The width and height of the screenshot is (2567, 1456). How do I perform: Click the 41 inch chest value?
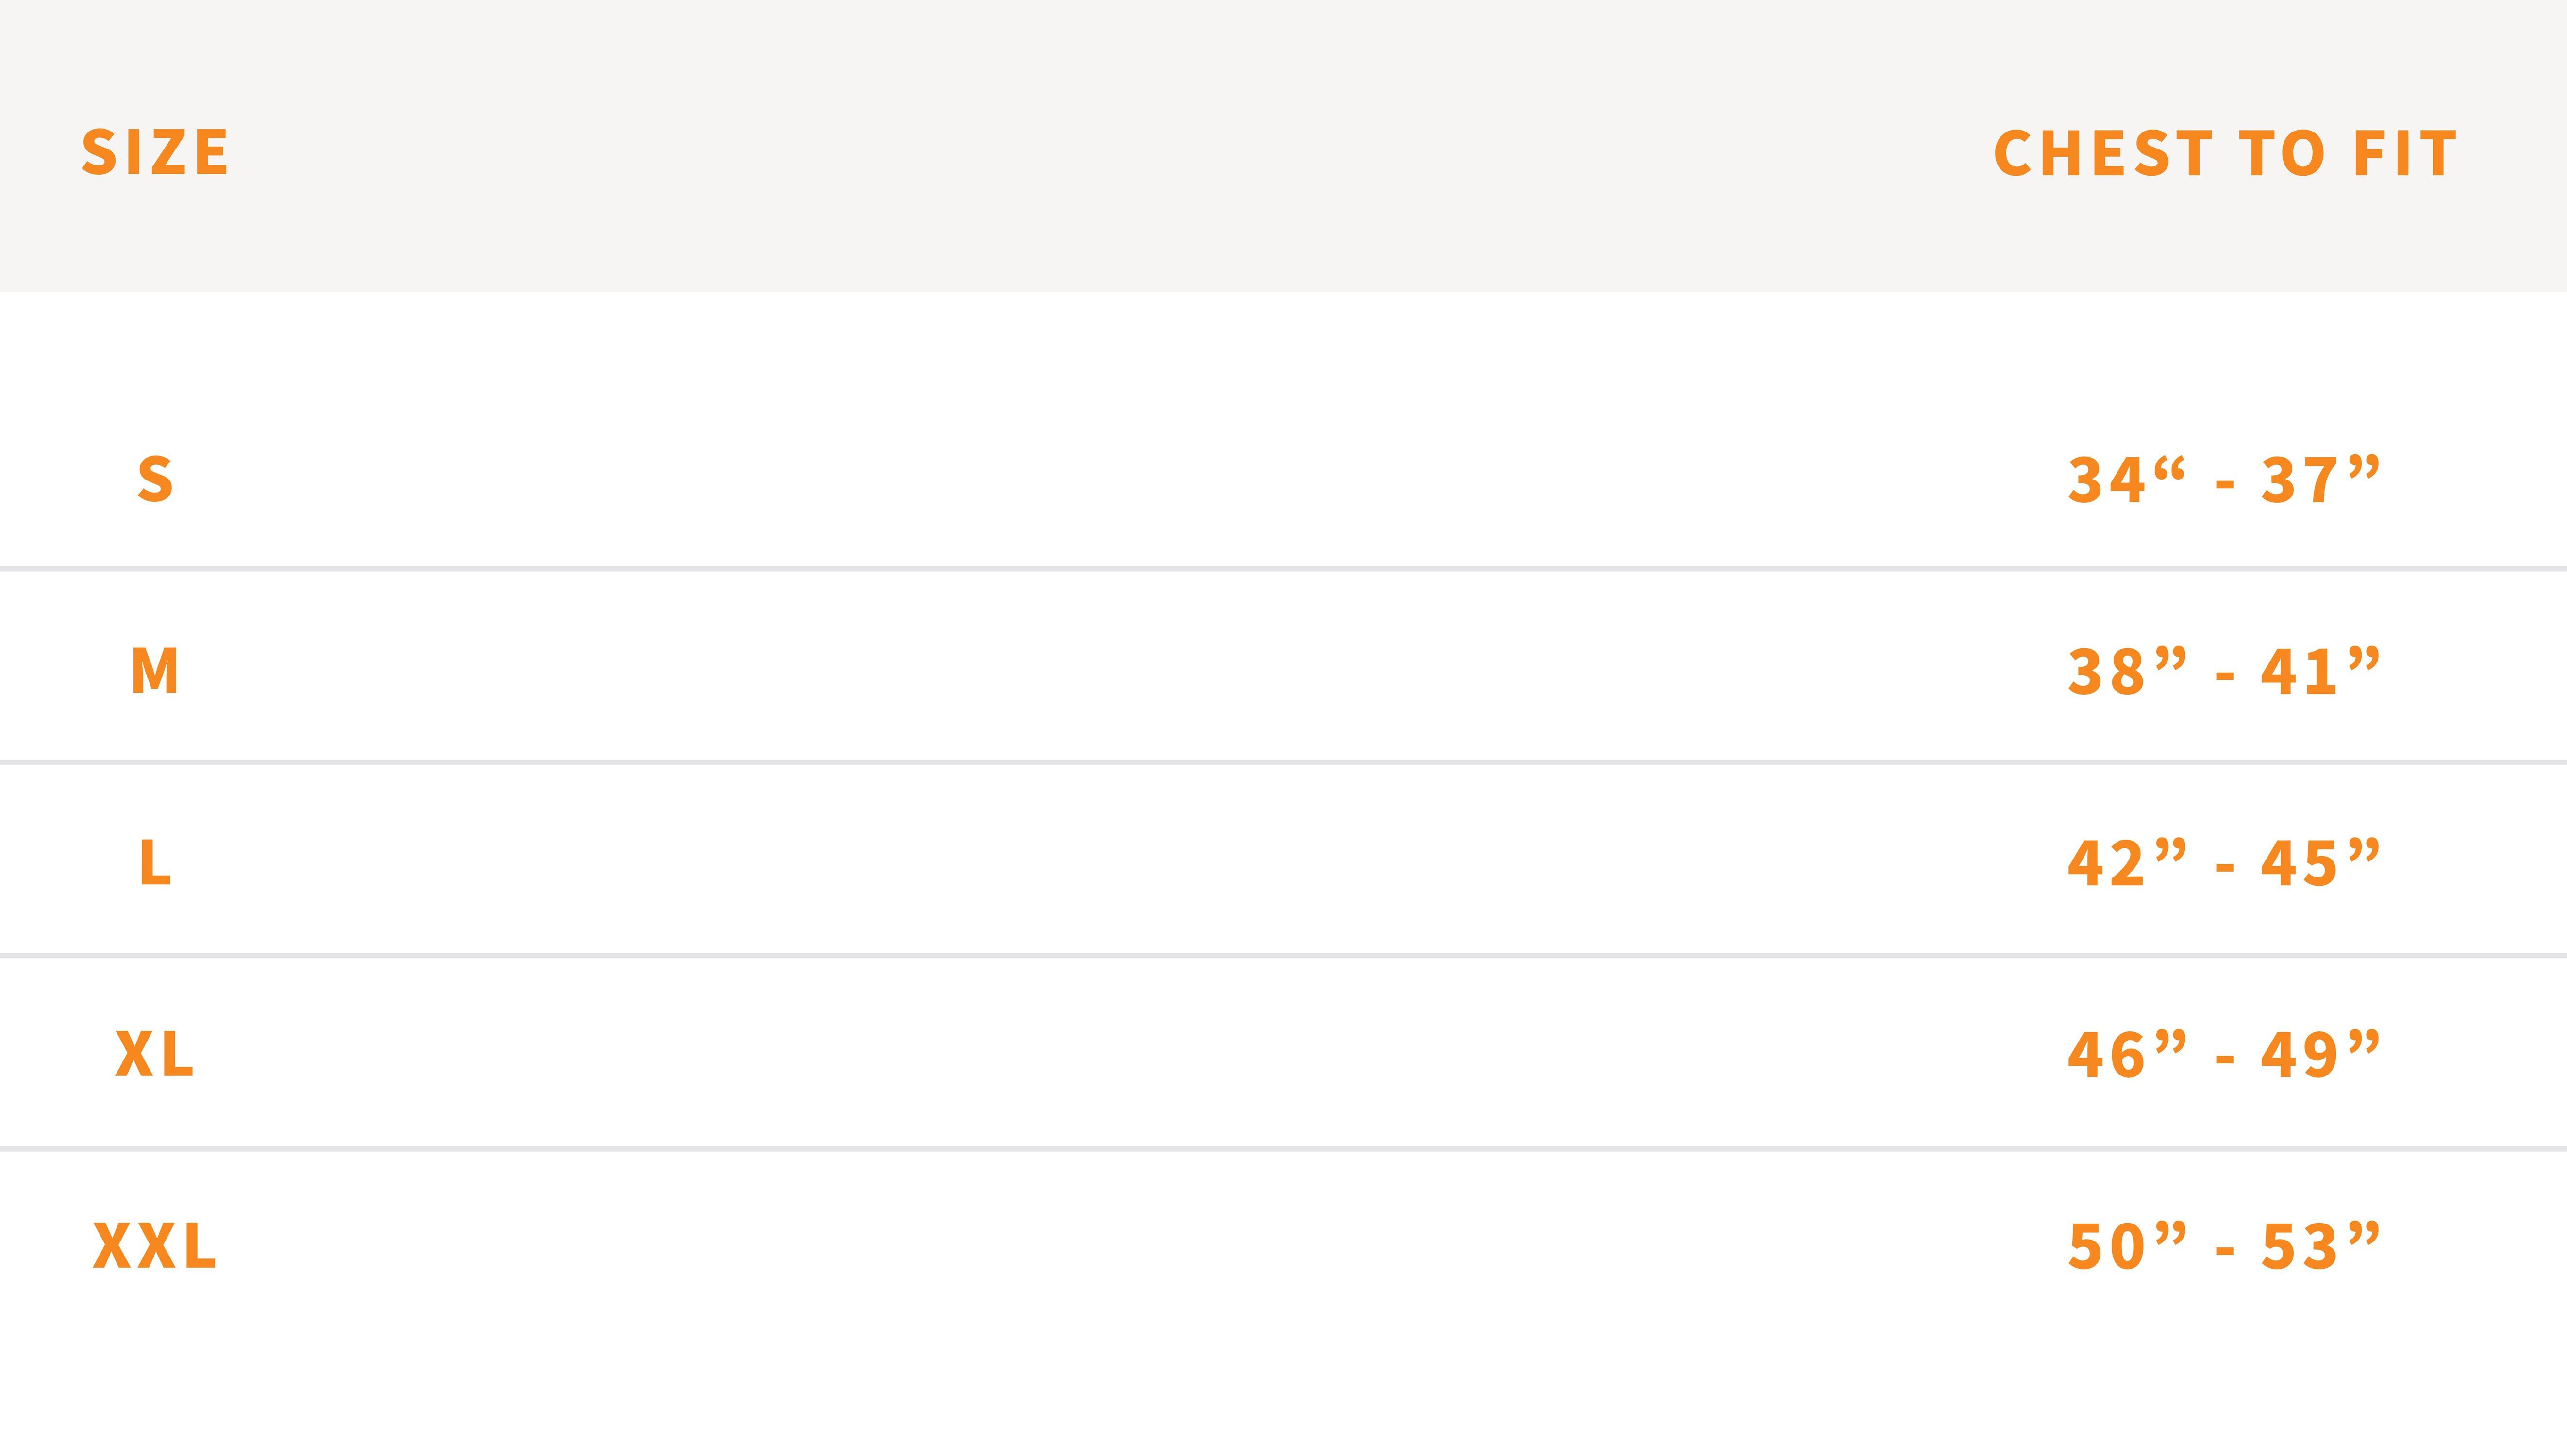click(x=2321, y=671)
